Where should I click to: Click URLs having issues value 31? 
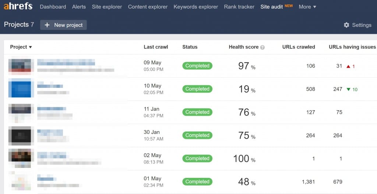coord(339,66)
